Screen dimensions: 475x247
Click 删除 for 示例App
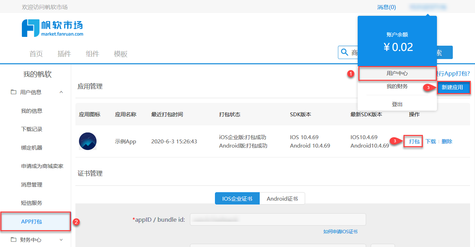[447, 141]
